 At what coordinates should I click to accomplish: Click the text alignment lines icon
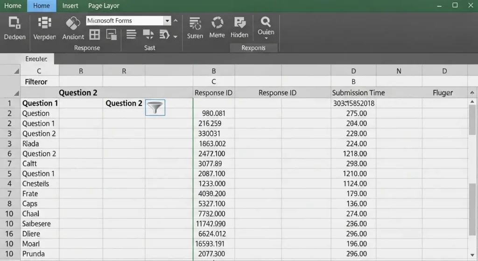click(131, 35)
